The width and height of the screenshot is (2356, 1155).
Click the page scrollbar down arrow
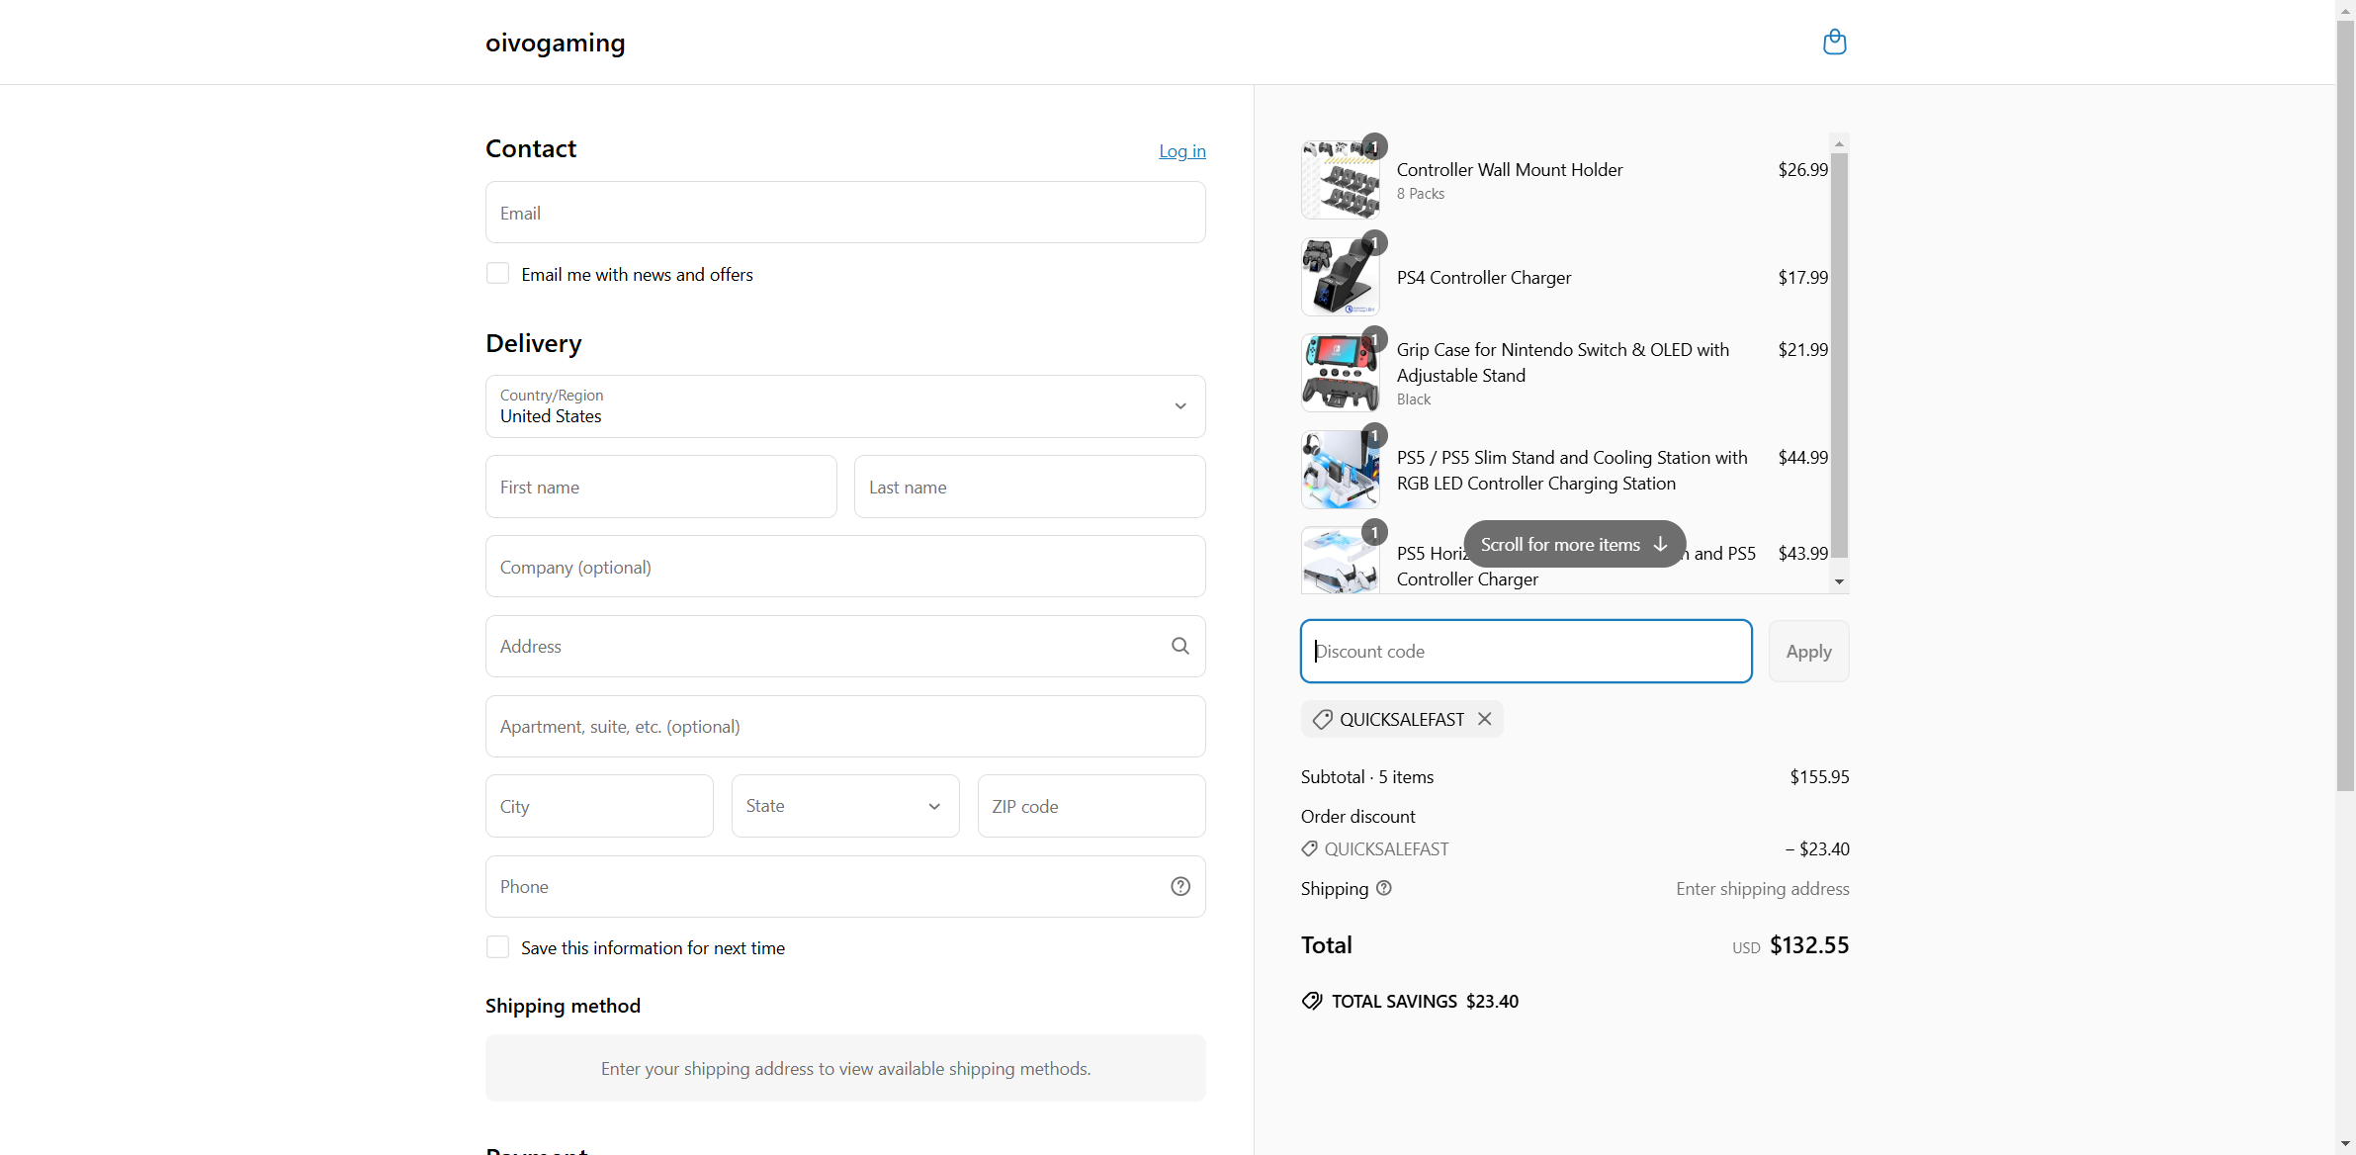[x=2345, y=1144]
